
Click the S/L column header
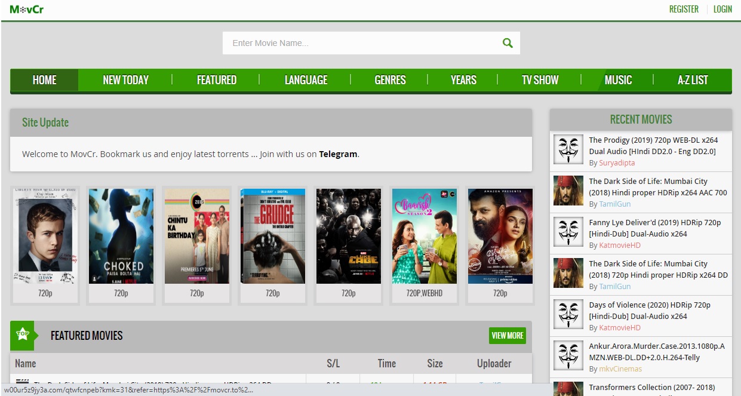pyautogui.click(x=333, y=363)
